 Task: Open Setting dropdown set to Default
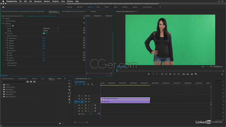click(x=51, y=31)
